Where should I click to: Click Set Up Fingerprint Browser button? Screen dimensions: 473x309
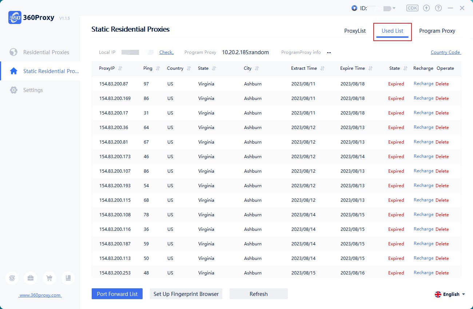click(x=186, y=294)
